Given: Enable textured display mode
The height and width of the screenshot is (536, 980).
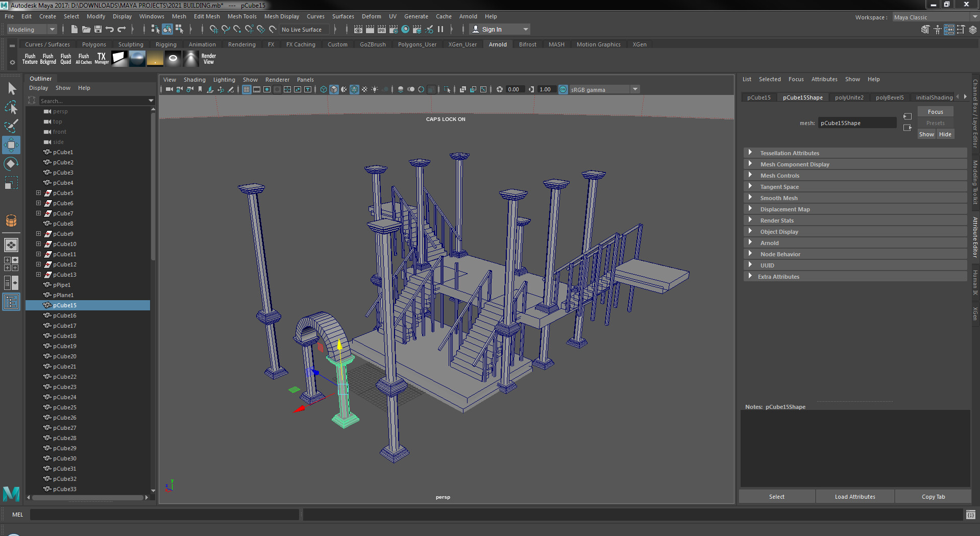Looking at the screenshot, I should point(354,89).
